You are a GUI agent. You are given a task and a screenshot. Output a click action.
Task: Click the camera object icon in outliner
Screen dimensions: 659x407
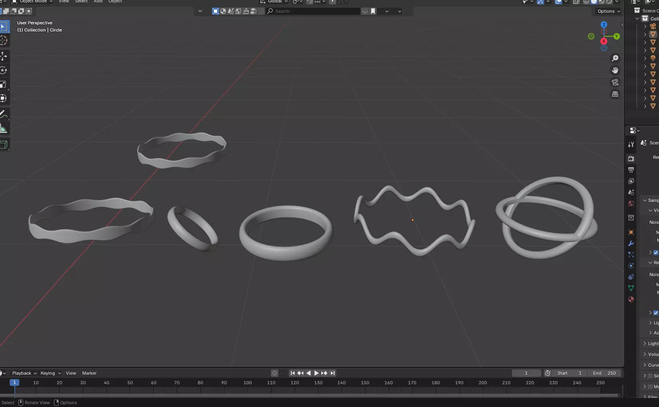click(x=653, y=26)
